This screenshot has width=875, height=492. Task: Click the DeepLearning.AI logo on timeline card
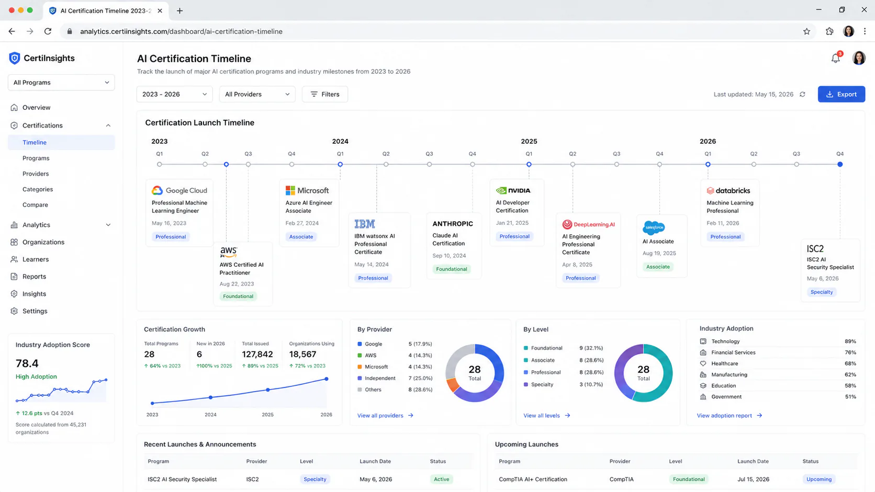click(589, 224)
